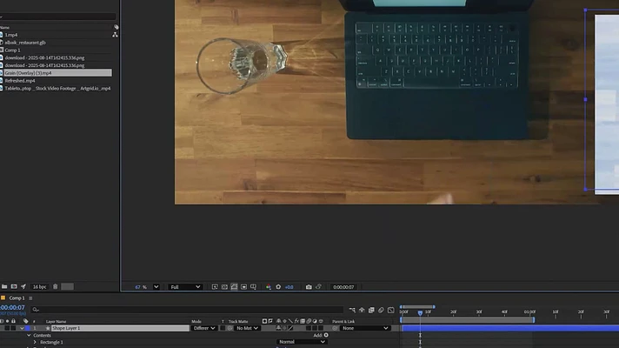Open grid and guide options icon
This screenshot has width=619, height=348.
254,287
